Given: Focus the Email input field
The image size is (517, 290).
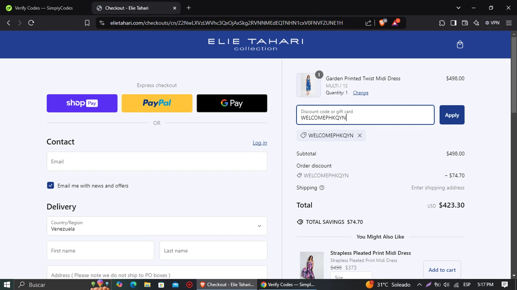Looking at the screenshot, I should (157, 161).
